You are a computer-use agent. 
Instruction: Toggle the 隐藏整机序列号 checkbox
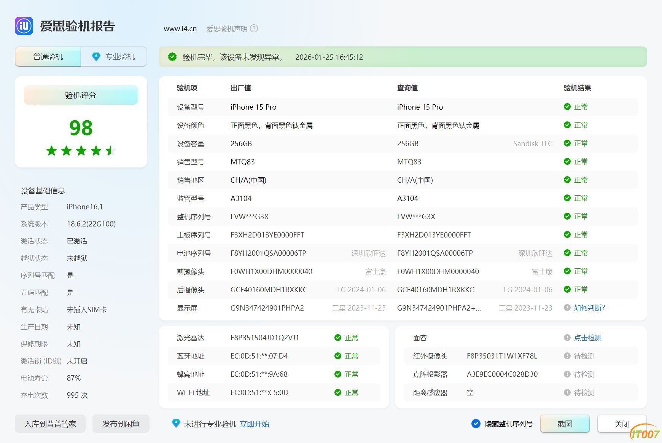click(476, 424)
